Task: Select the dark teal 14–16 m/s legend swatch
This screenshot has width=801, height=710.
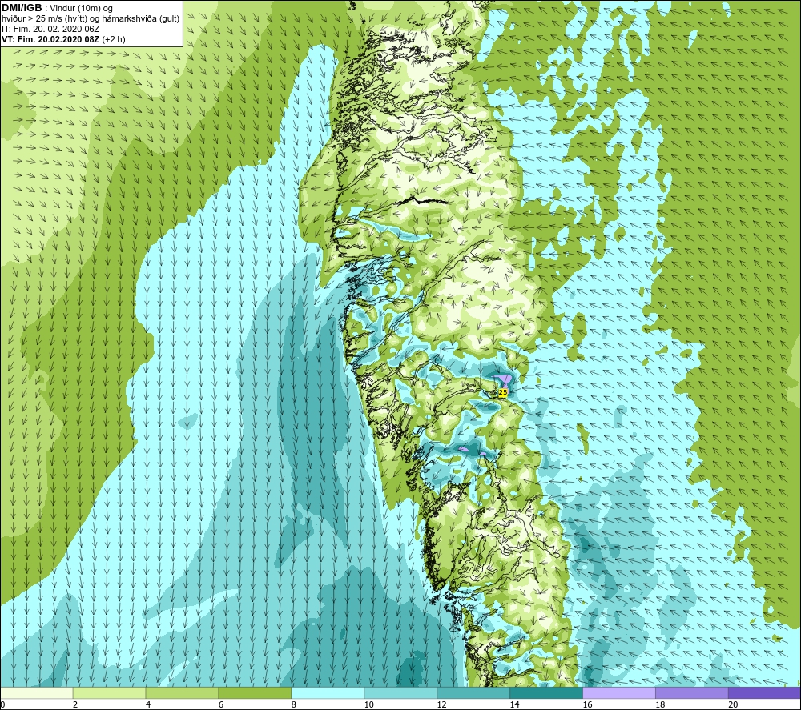Action: [546, 692]
